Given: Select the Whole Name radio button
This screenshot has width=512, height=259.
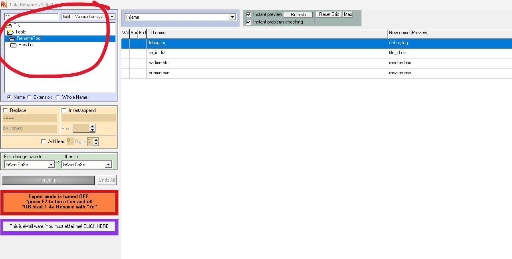Looking at the screenshot, I should point(58,97).
